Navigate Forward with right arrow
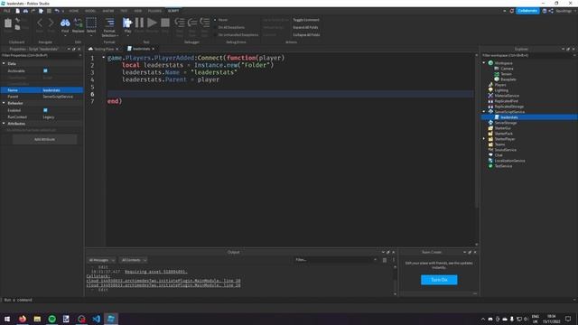The height and width of the screenshot is (325, 578). pos(51,23)
